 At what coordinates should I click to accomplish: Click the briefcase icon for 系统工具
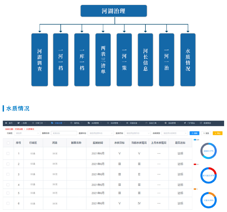click(x=146, y=123)
